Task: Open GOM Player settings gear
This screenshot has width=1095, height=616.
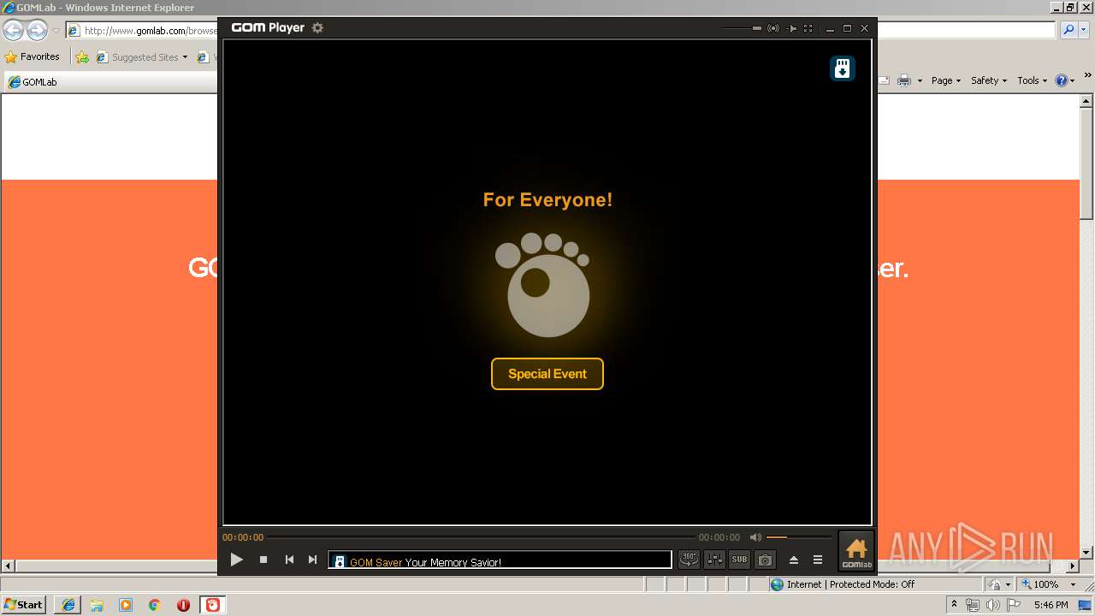Action: 317,27
